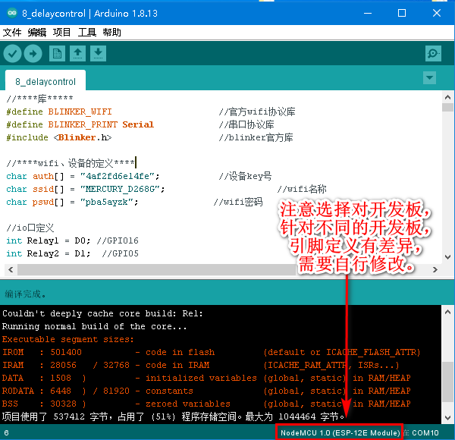Screen dimensions: 455x440
Task: Click the "Executable segment sizes:" console line
Action: (68, 339)
